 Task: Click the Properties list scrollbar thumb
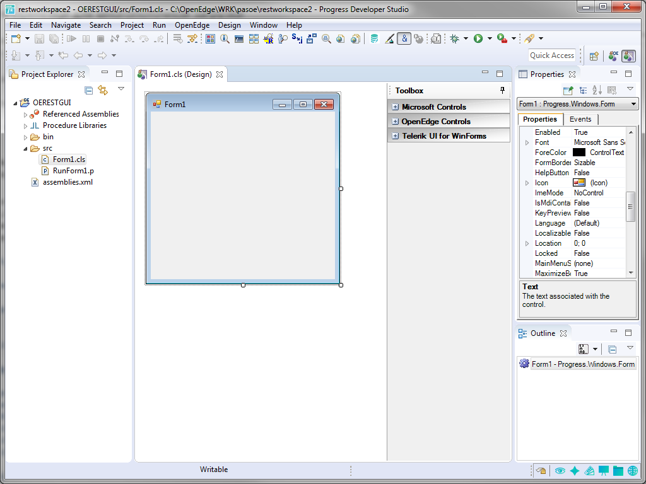click(x=631, y=207)
